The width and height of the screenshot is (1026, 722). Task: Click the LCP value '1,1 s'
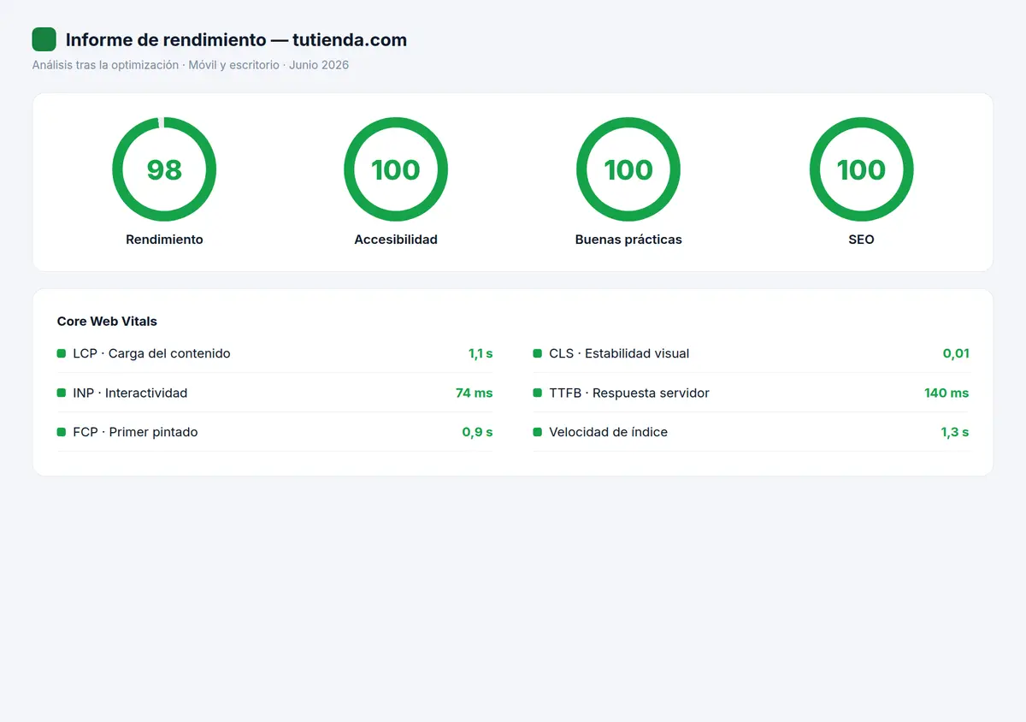point(481,353)
